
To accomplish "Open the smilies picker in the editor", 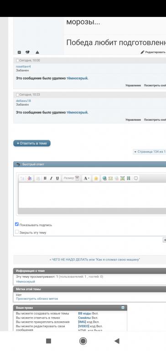I will pyautogui.click(x=96, y=178).
